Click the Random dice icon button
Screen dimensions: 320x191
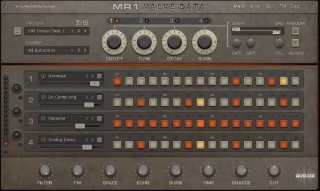[295, 31]
